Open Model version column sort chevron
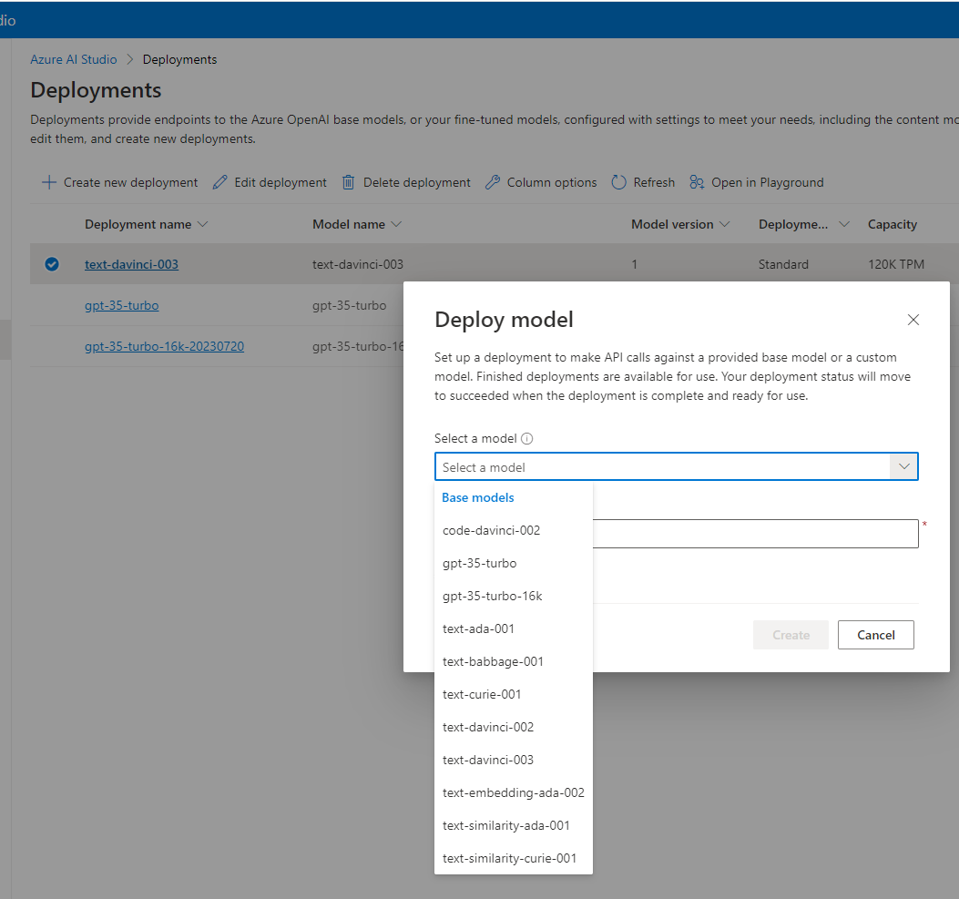 725,224
